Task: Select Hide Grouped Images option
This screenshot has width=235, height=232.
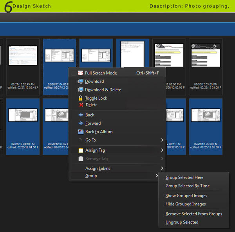Action: pos(185,204)
